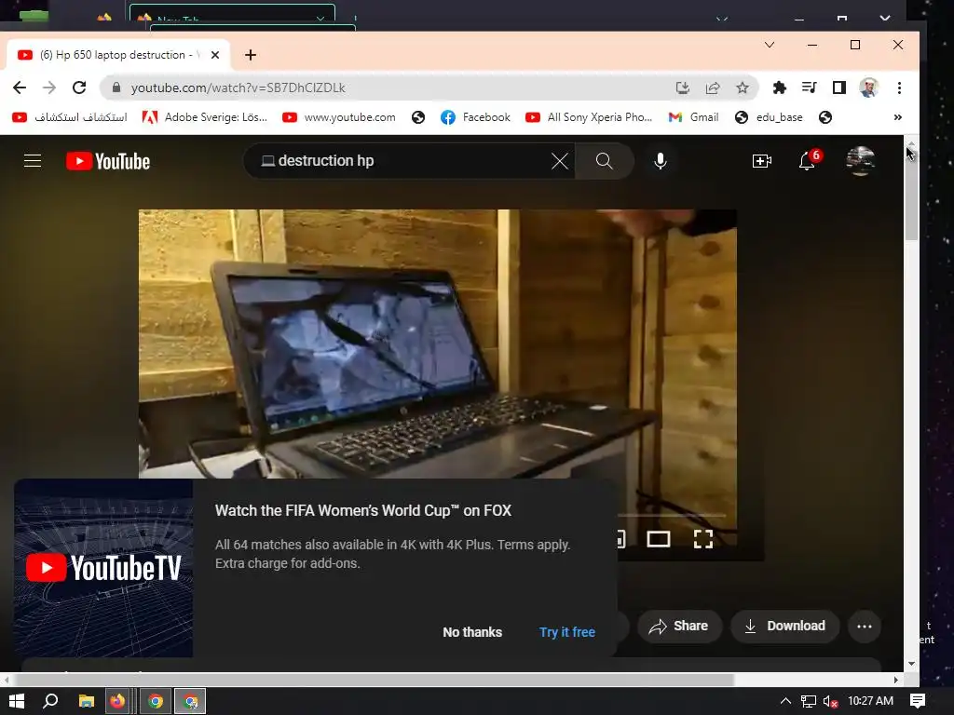
Task: Open Windows taskbar search
Action: coord(50,701)
